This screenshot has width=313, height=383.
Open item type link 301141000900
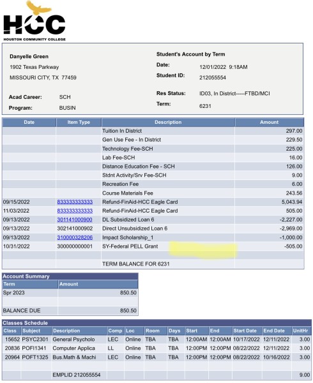tap(75, 220)
